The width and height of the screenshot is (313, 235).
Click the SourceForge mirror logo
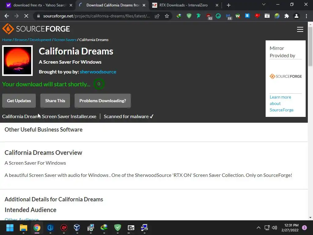(x=286, y=76)
